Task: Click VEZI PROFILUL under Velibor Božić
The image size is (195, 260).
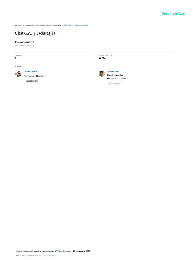Action: pyautogui.click(x=31, y=81)
